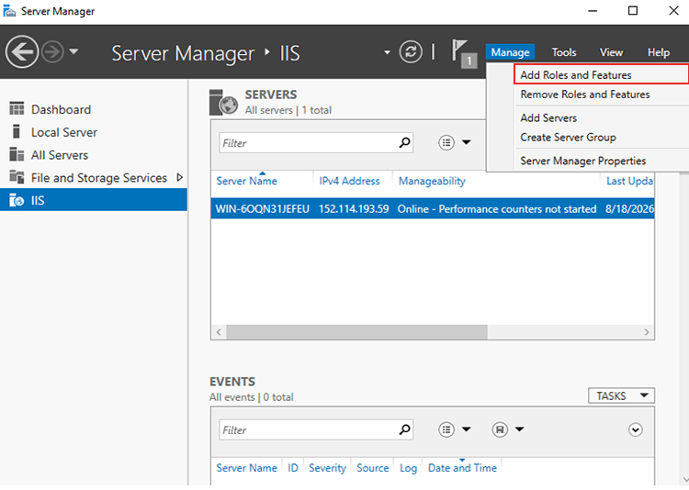Image resolution: width=689 pixels, height=490 pixels.
Task: Click Servers horizontal scrollbar right arrow
Action: (647, 332)
